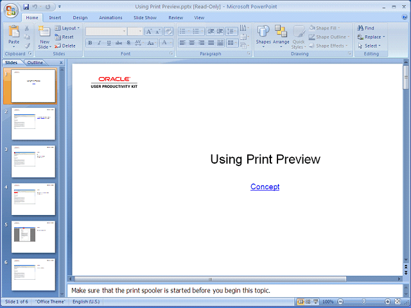Click Zoom Out minus button

click(340, 302)
